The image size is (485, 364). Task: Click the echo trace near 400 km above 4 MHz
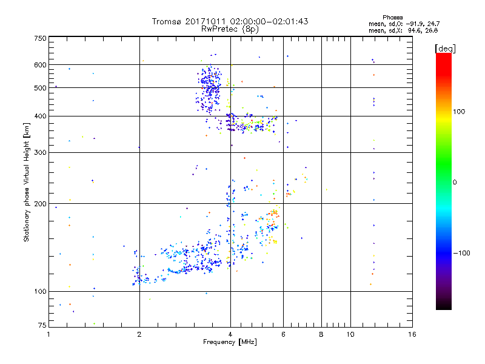[251, 124]
